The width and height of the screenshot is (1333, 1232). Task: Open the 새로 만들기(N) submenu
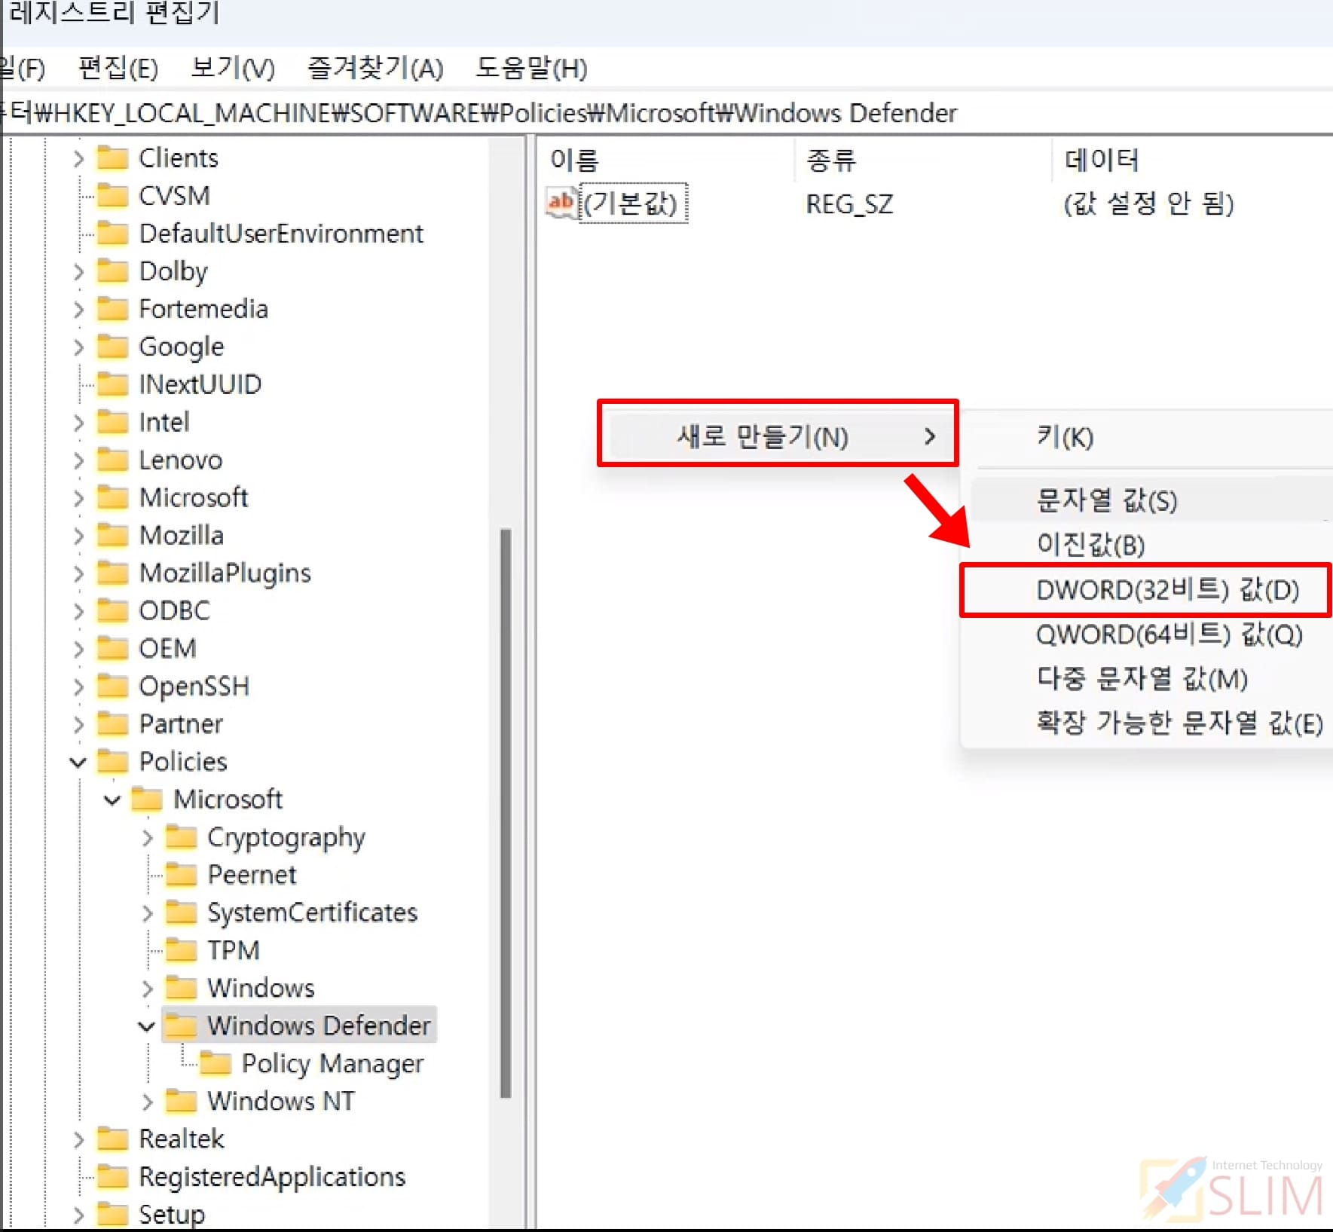tap(778, 436)
